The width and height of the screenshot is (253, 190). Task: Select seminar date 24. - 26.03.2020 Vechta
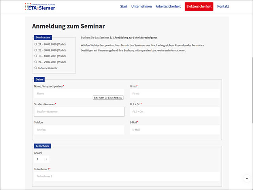(x=36, y=44)
